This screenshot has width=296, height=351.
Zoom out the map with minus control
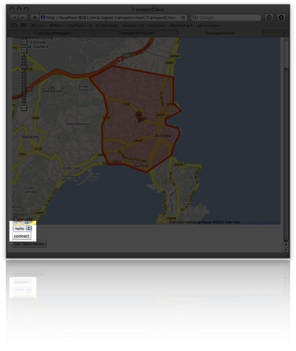click(x=24, y=108)
